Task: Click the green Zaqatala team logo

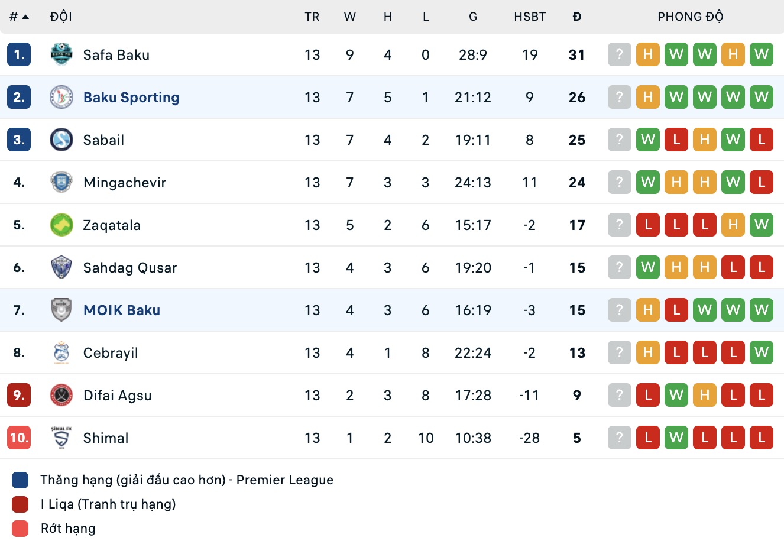Action: (x=61, y=225)
